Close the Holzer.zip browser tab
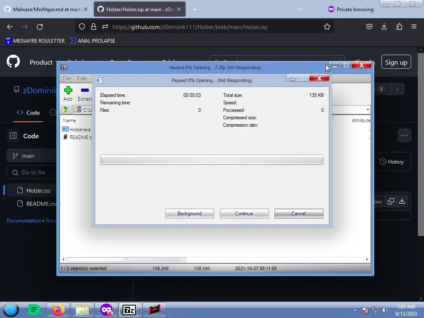The image size is (424, 318). [179, 9]
